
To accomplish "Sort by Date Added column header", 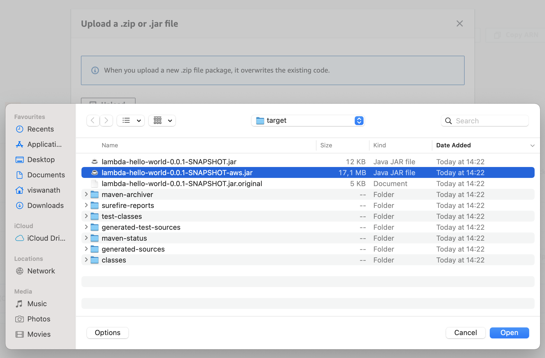I will click(454, 145).
